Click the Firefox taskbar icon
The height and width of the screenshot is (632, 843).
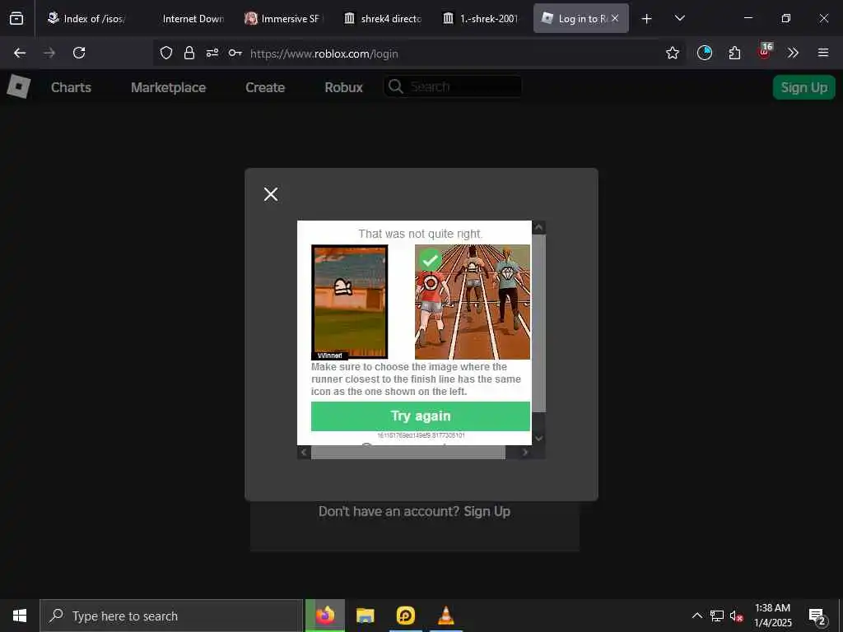(x=324, y=616)
